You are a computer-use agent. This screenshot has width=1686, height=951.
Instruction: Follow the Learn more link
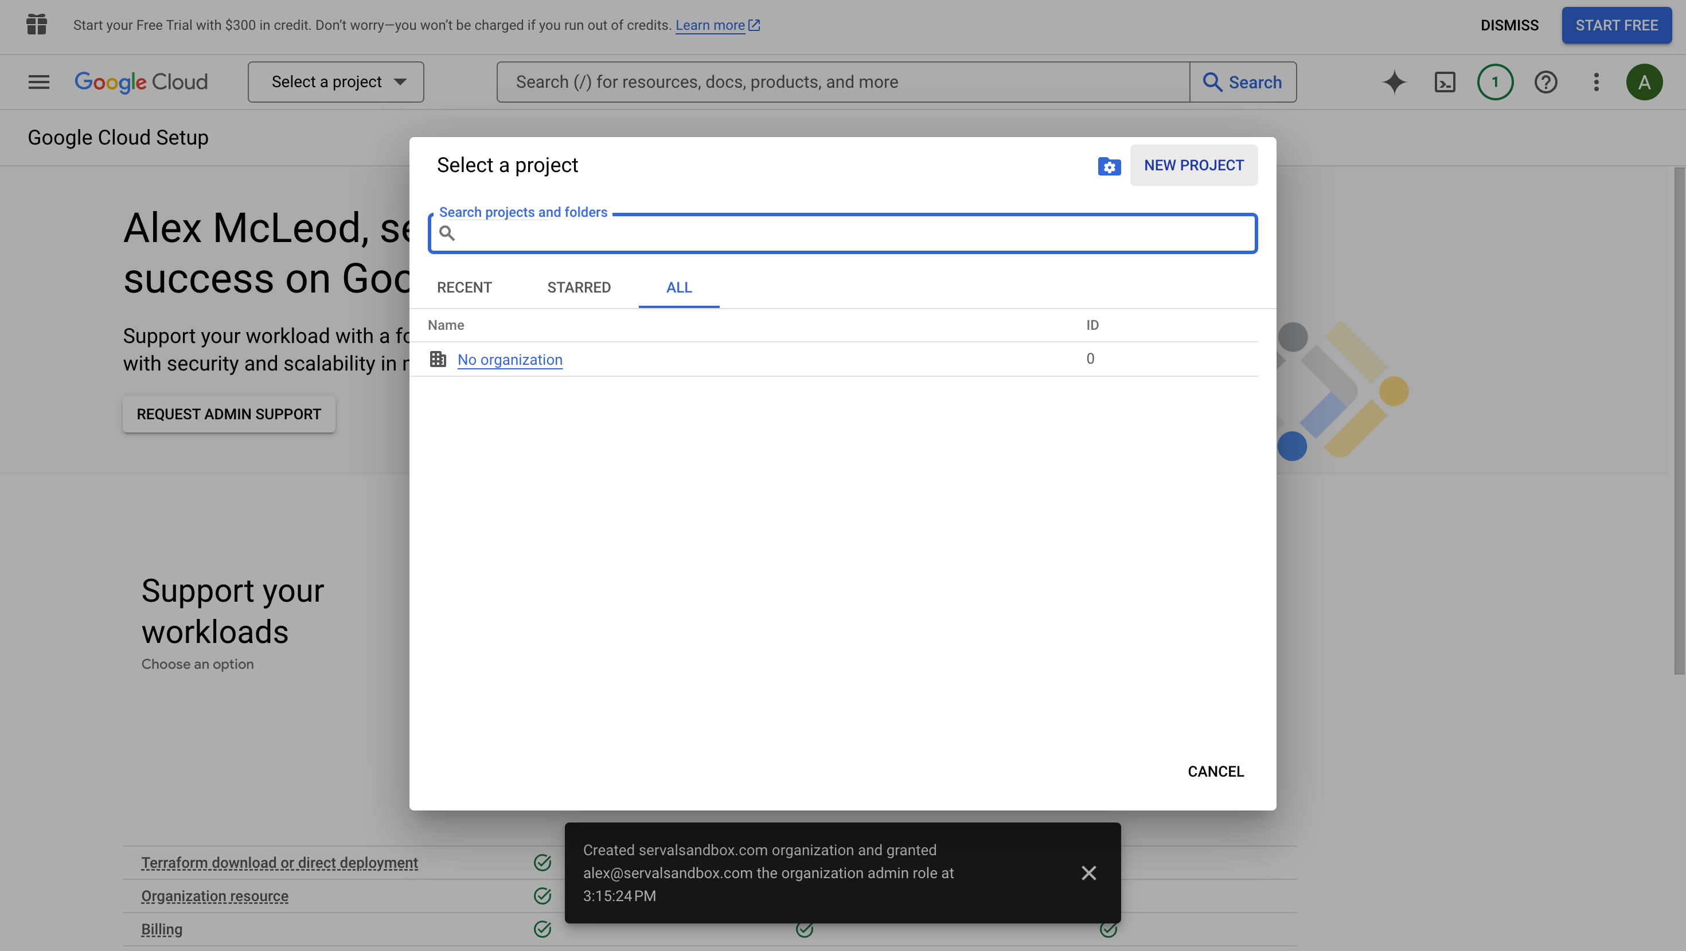717,26
